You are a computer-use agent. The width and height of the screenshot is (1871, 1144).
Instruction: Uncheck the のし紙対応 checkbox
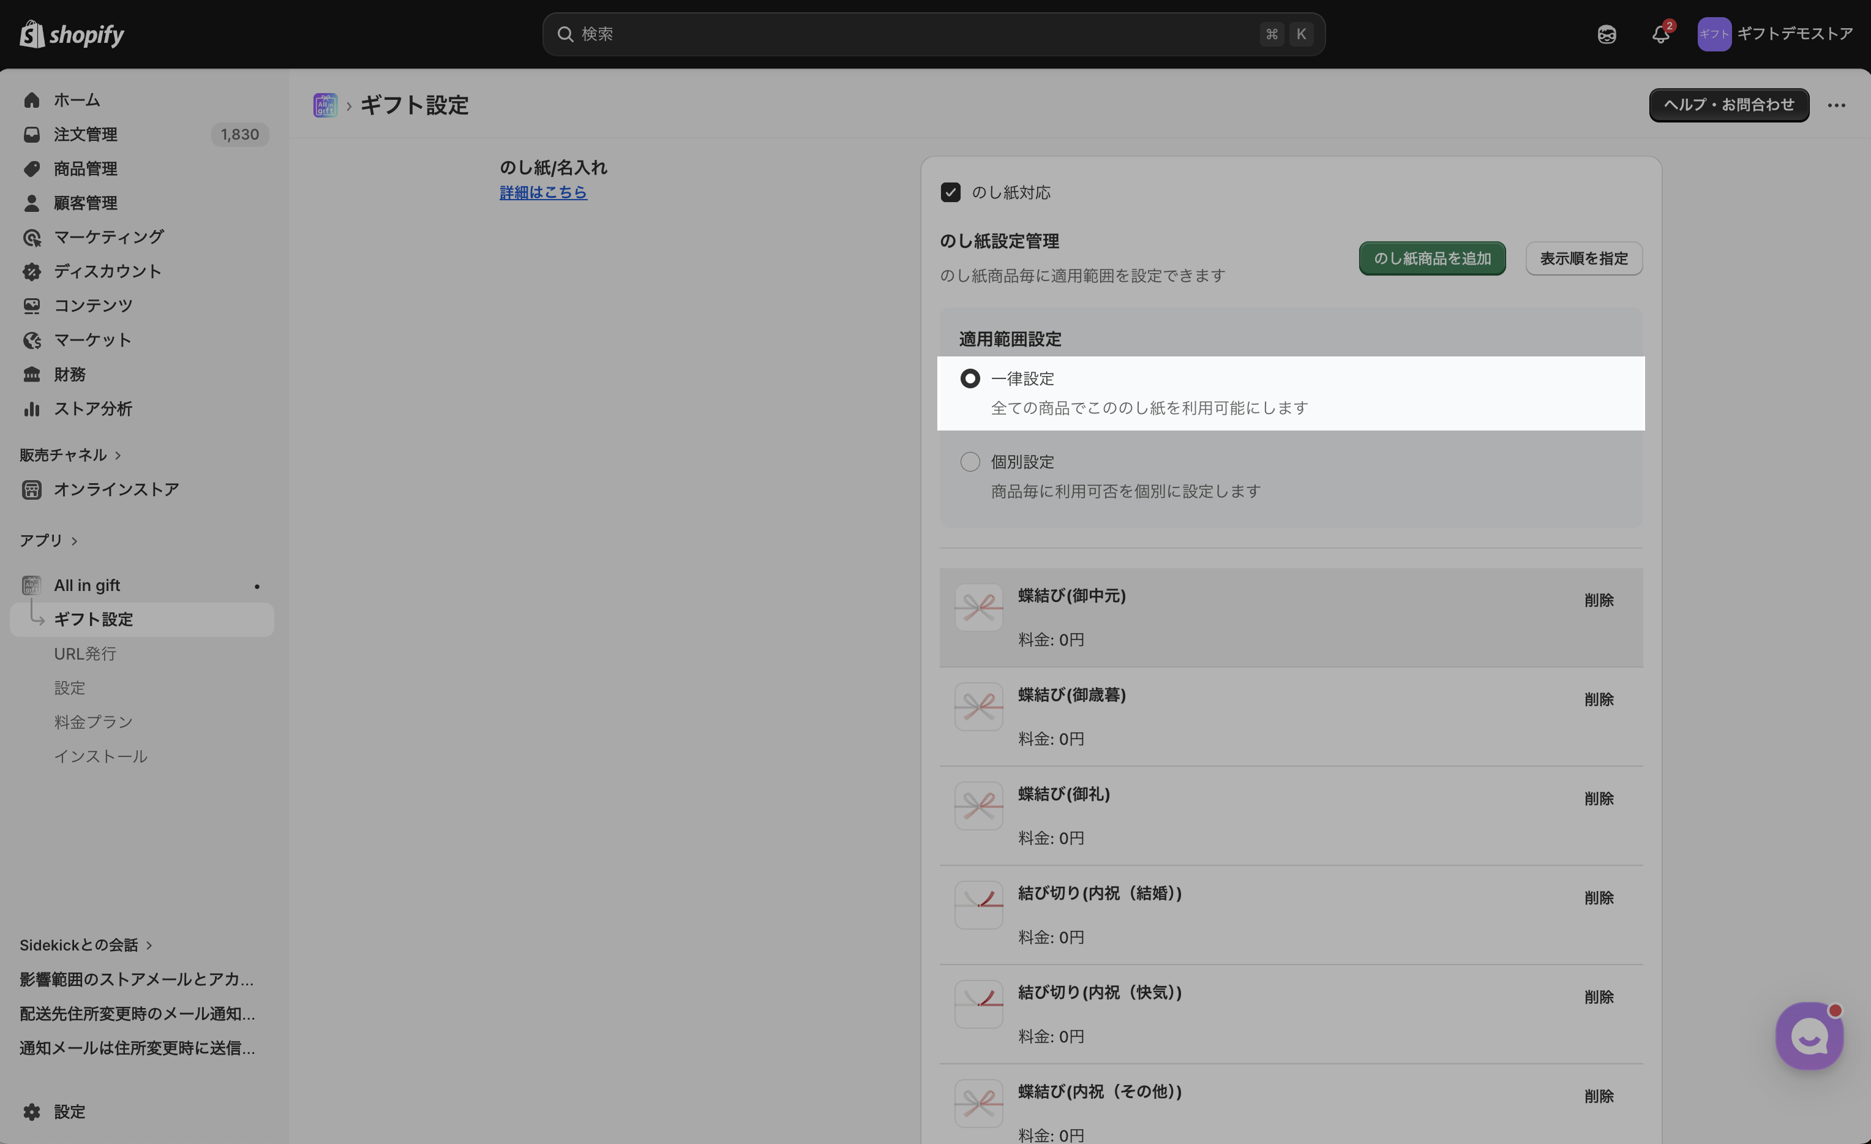pos(950,192)
